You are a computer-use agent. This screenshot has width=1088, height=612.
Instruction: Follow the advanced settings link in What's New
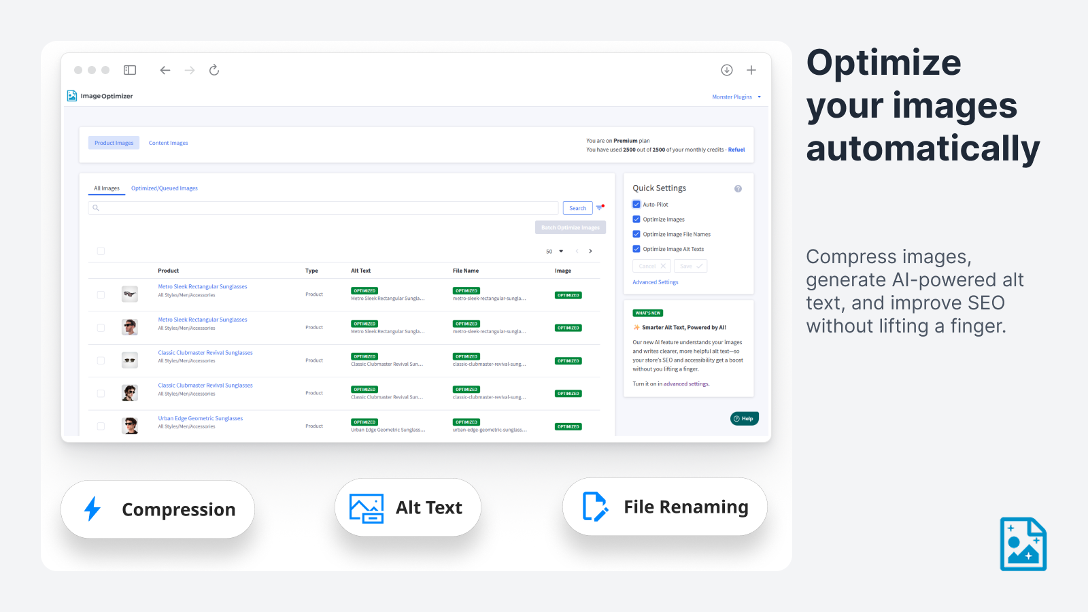point(686,384)
